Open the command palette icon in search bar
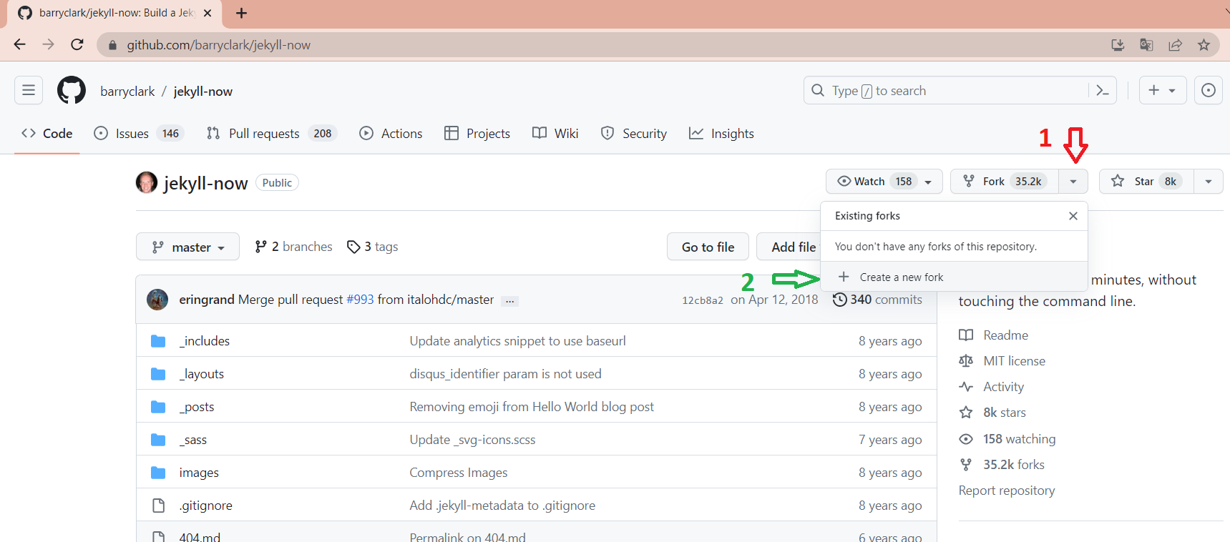Screen dimensions: 1230x542 (x=1103, y=91)
